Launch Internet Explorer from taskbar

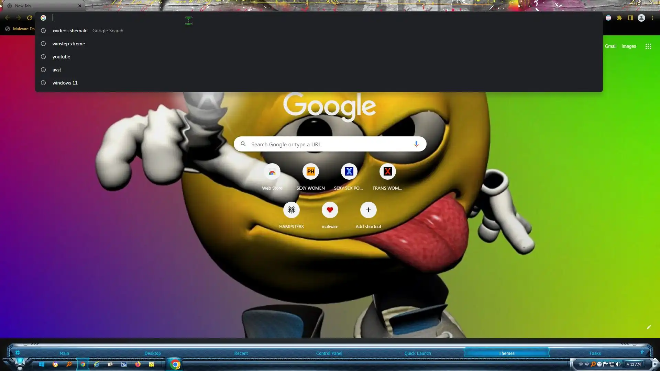tap(97, 364)
